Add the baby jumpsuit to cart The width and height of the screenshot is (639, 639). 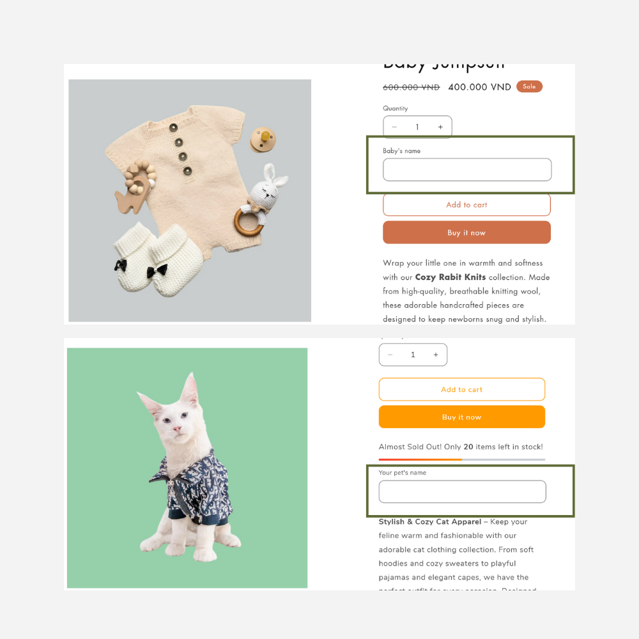466,205
